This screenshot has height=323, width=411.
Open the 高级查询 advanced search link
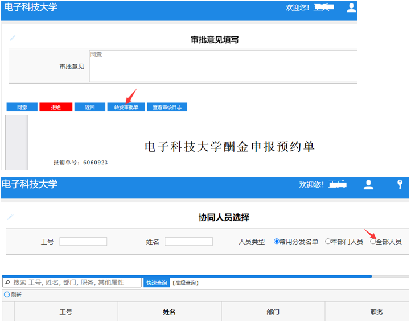pyautogui.click(x=185, y=283)
